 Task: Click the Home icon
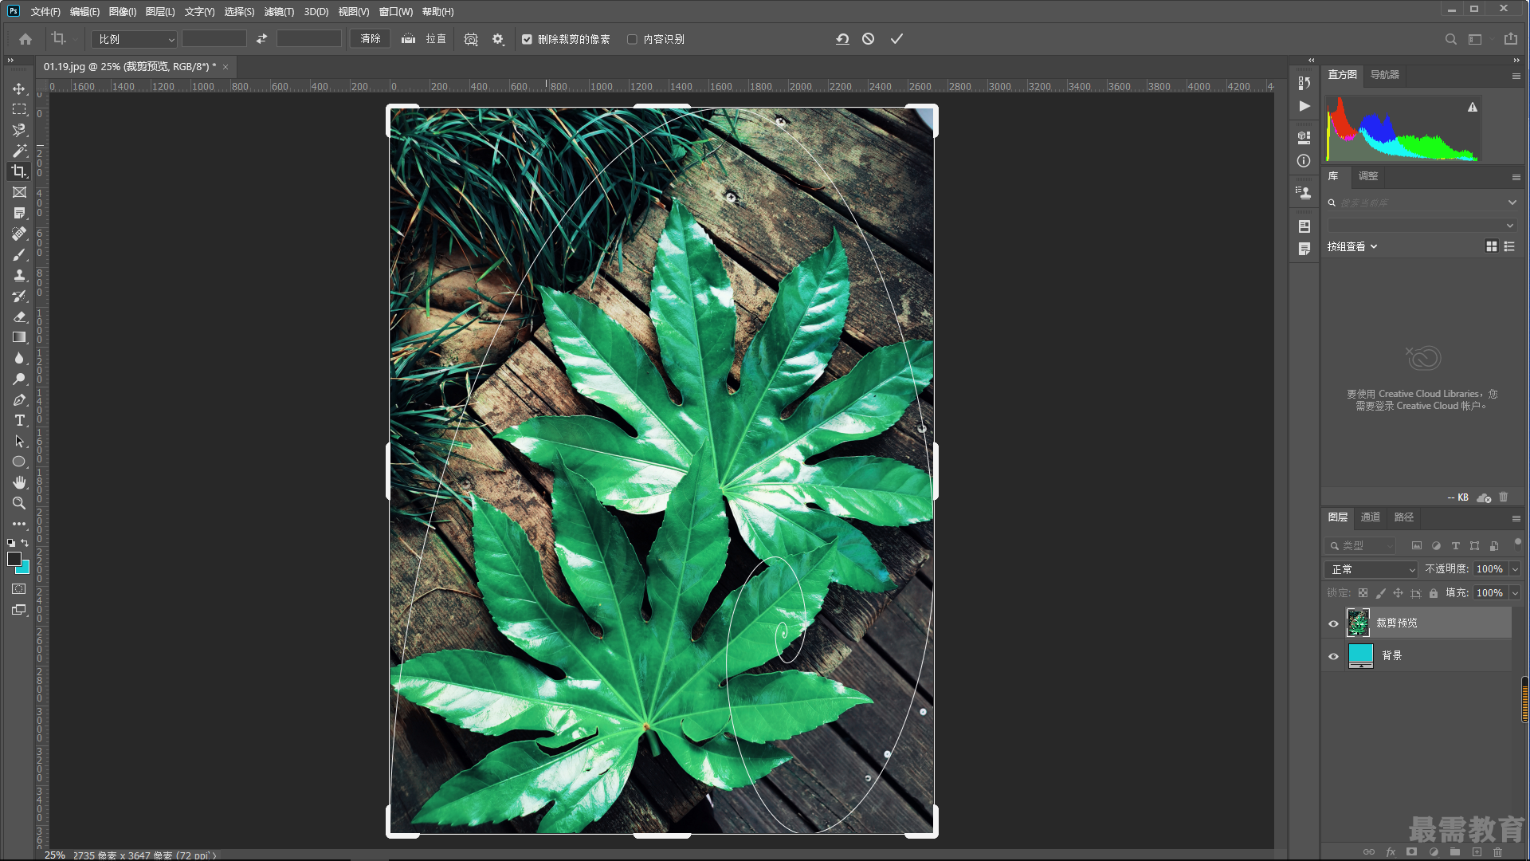[25, 38]
